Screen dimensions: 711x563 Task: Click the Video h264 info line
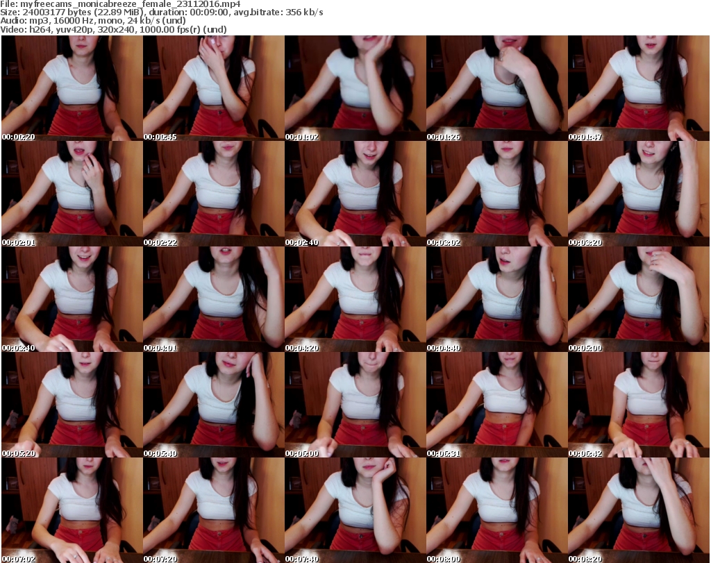tap(113, 29)
